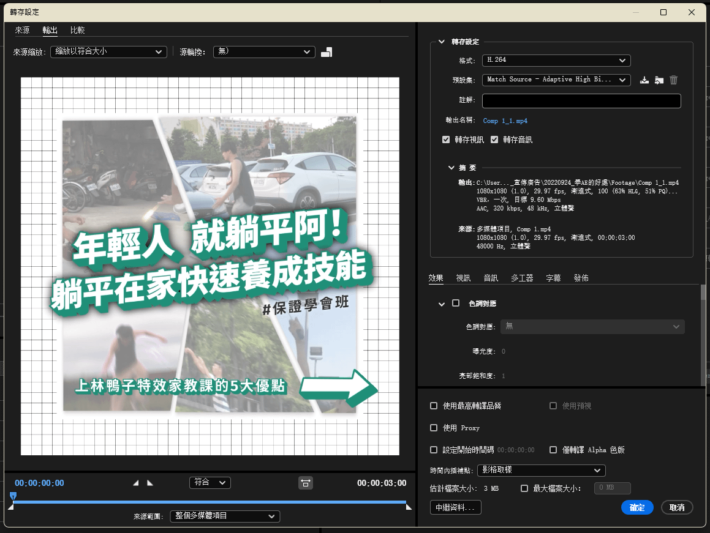Screen dimensions: 710x533
Task: Open the 格式 H.264 dropdown
Action: point(556,60)
